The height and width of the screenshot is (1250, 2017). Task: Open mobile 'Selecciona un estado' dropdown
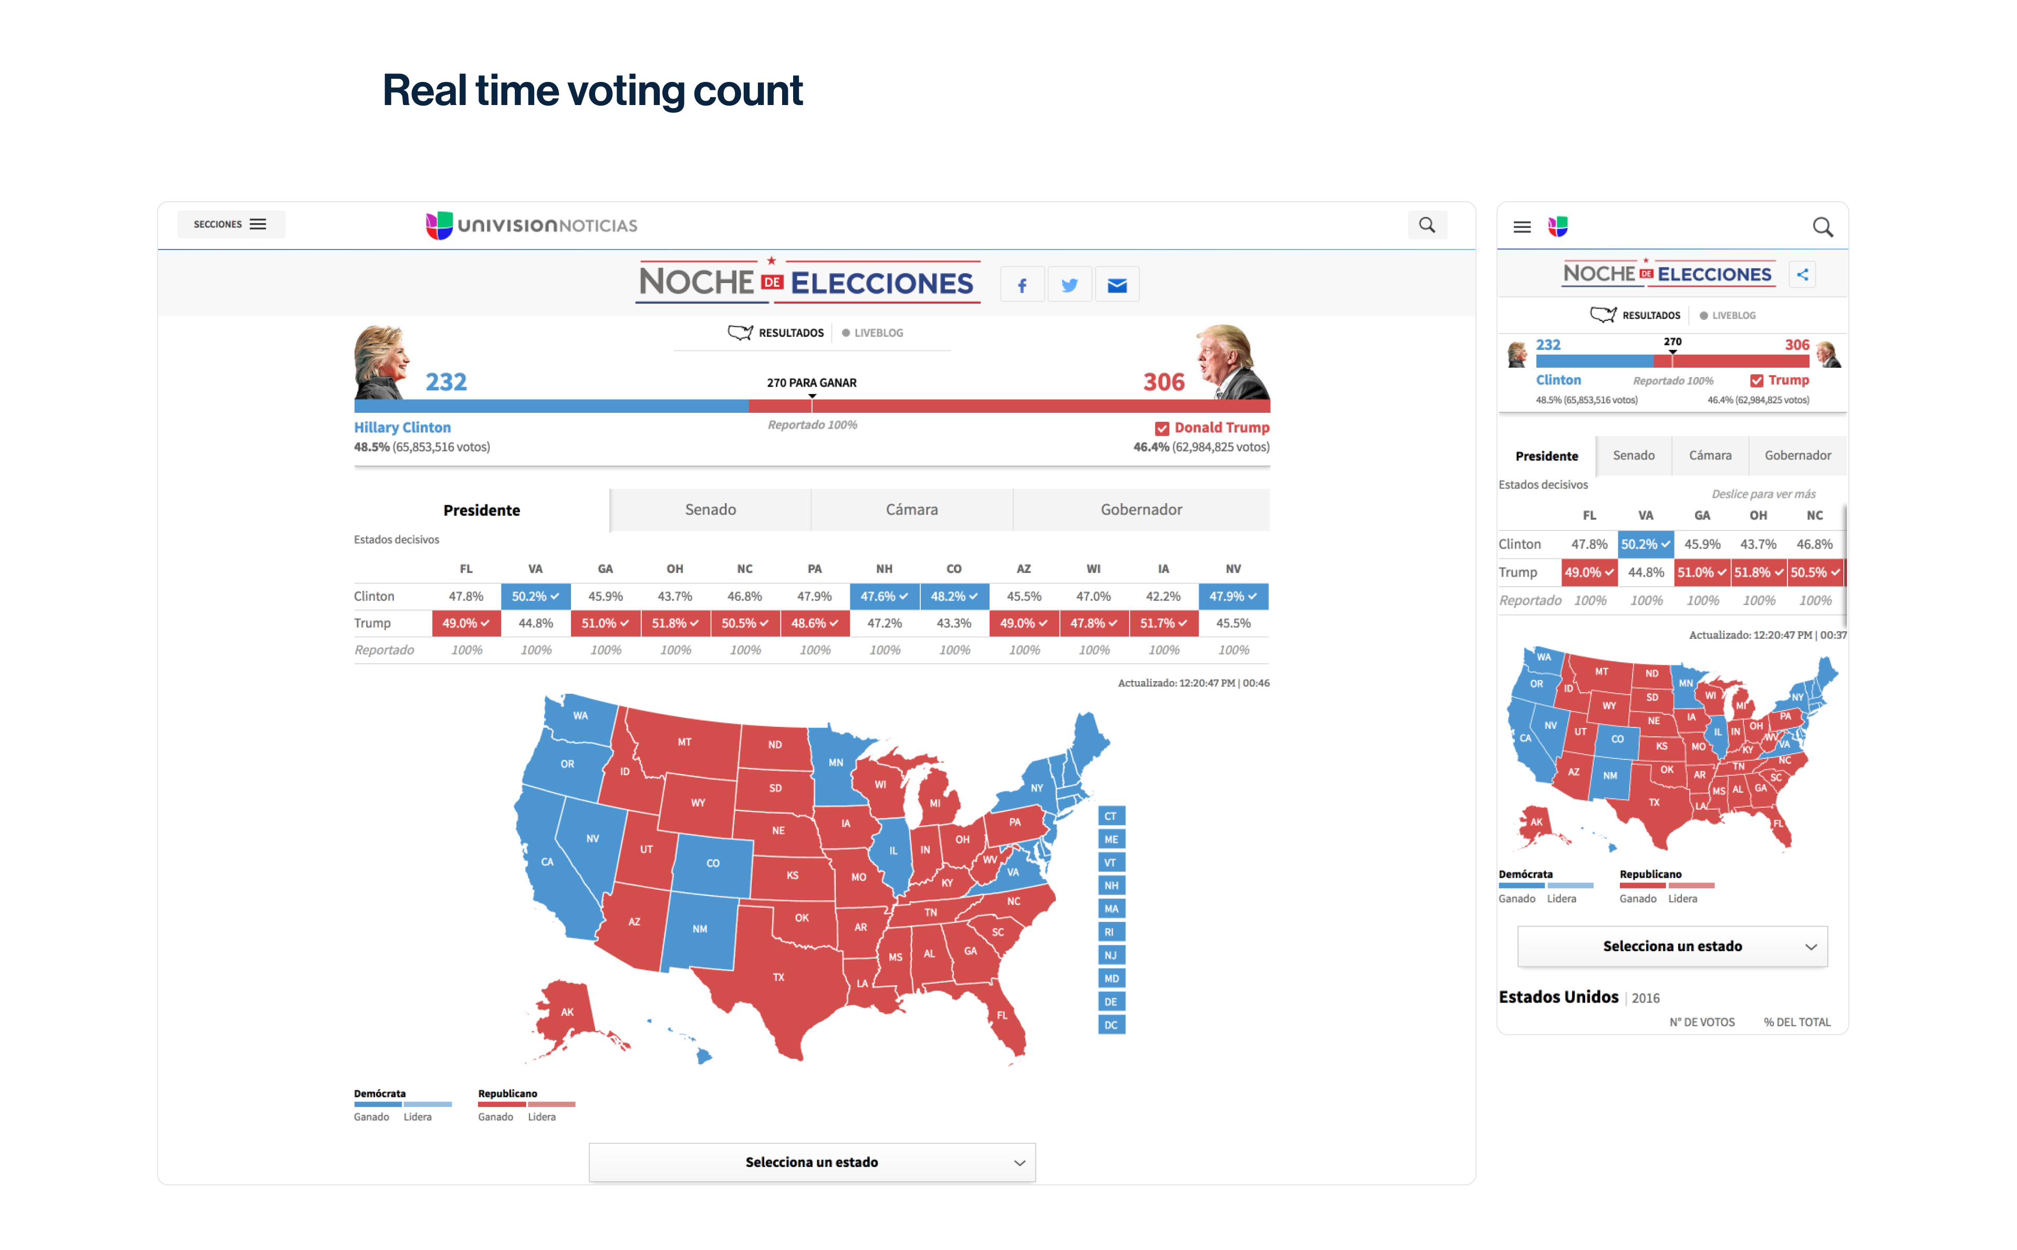click(x=1671, y=946)
